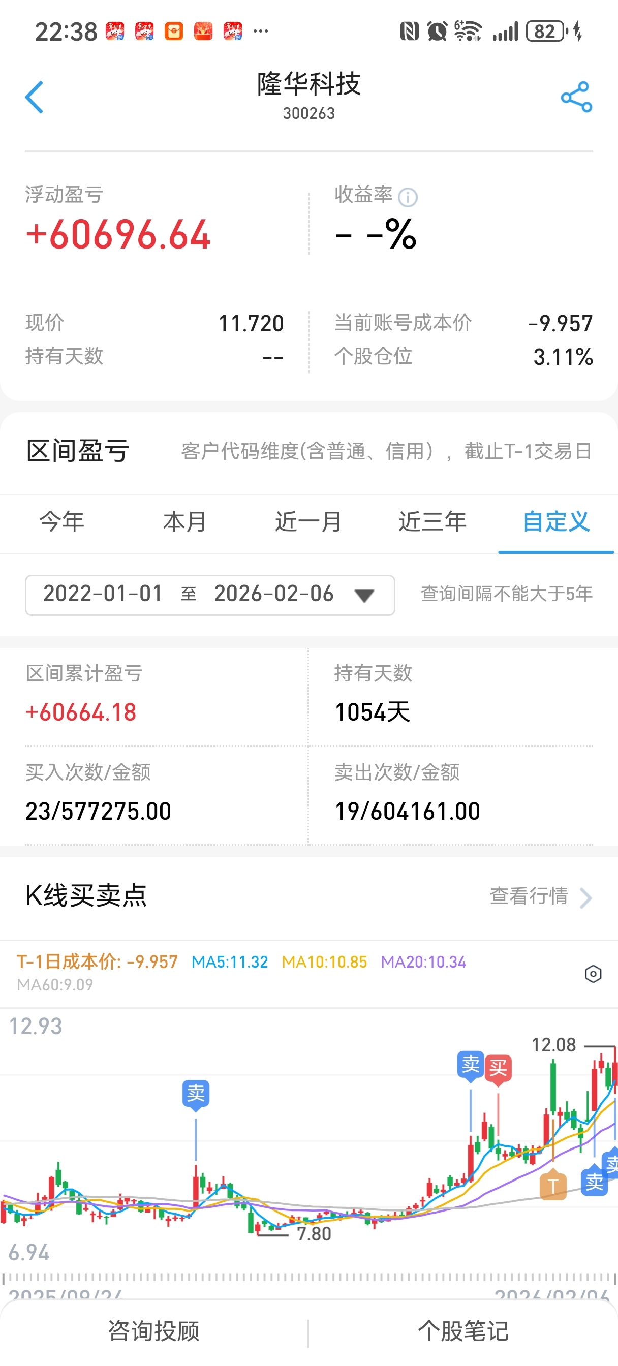Screen dimensions: 618x1366
Task: Tap the orange notification app icon
Action: 174,32
